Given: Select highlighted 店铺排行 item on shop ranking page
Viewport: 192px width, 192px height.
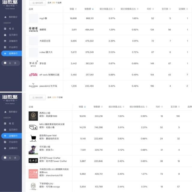Looking at the screenshot, I should coord(11,136).
